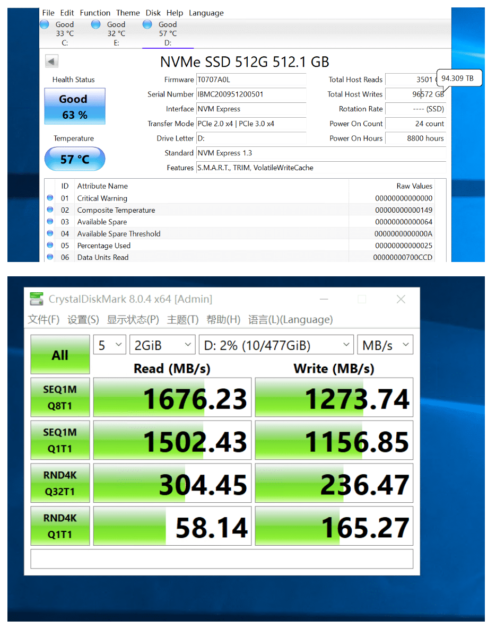The width and height of the screenshot is (496, 629).
Task: Click Data Units Read status dot
Action: (x=50, y=257)
